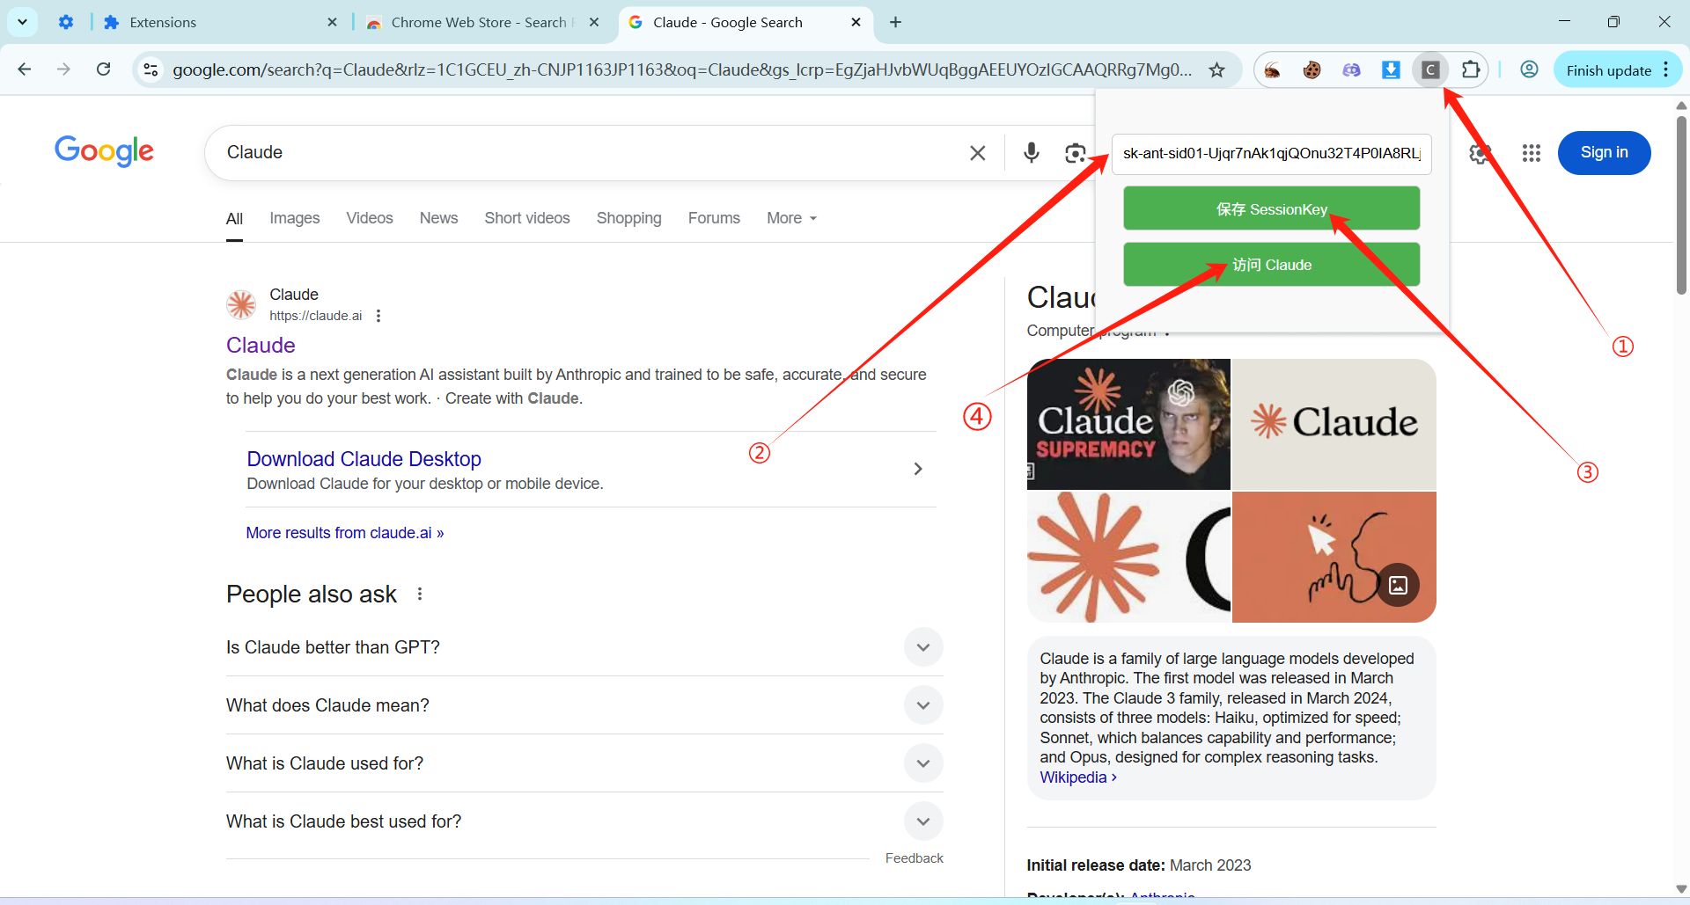Open the Claude Supremacy image thumbnail
The height and width of the screenshot is (905, 1690).
(1128, 424)
